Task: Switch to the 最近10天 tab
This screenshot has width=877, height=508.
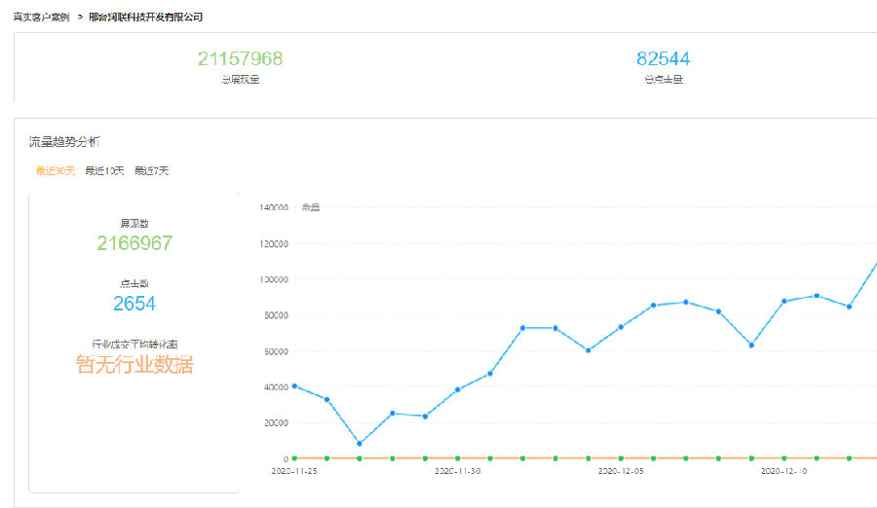Action: (x=104, y=170)
